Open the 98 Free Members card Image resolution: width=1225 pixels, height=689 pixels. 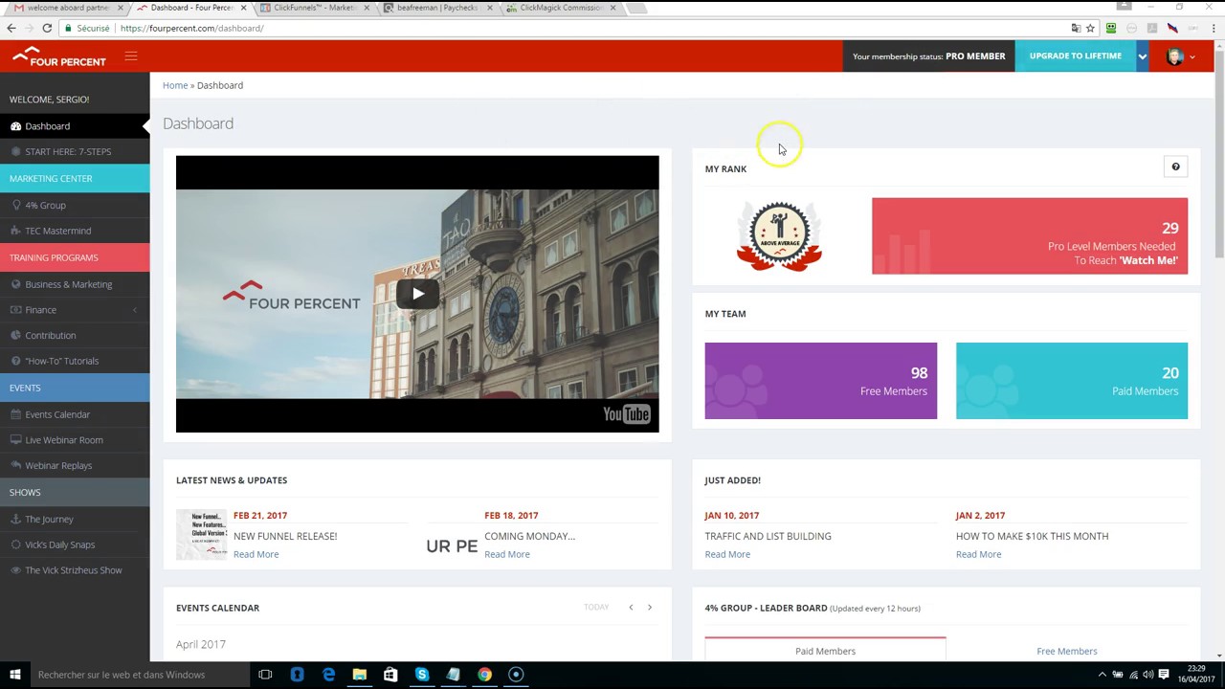pos(821,381)
